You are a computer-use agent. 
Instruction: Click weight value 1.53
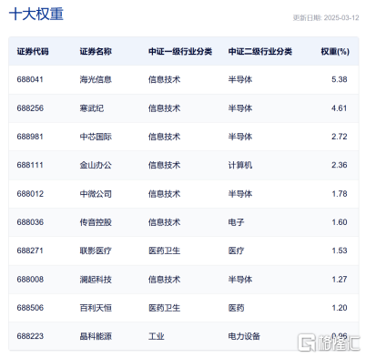pos(340,251)
